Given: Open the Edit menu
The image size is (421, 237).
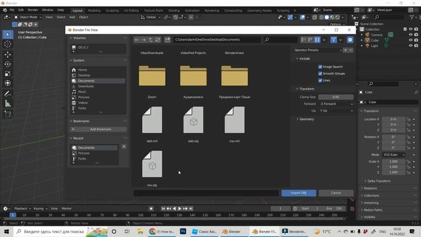Looking at the screenshot, I should pos(21,11).
